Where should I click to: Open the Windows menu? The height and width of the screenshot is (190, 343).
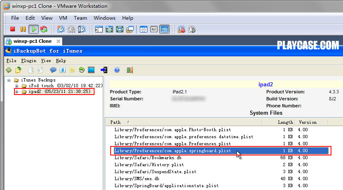(104, 18)
